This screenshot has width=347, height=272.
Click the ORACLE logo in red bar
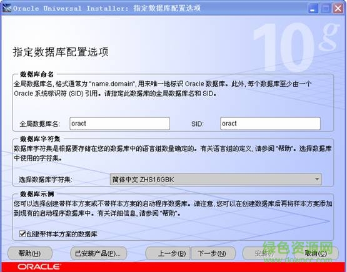pyautogui.click(x=39, y=267)
